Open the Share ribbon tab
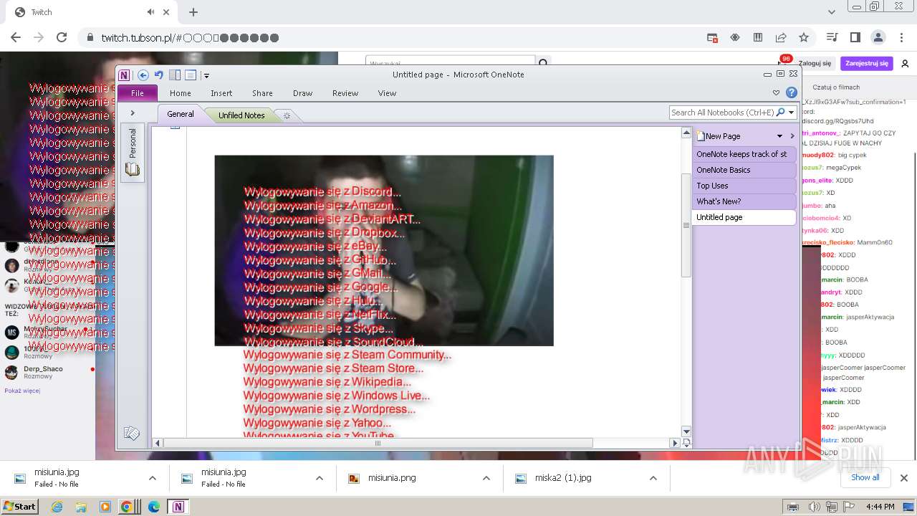917x516 pixels. (x=262, y=93)
